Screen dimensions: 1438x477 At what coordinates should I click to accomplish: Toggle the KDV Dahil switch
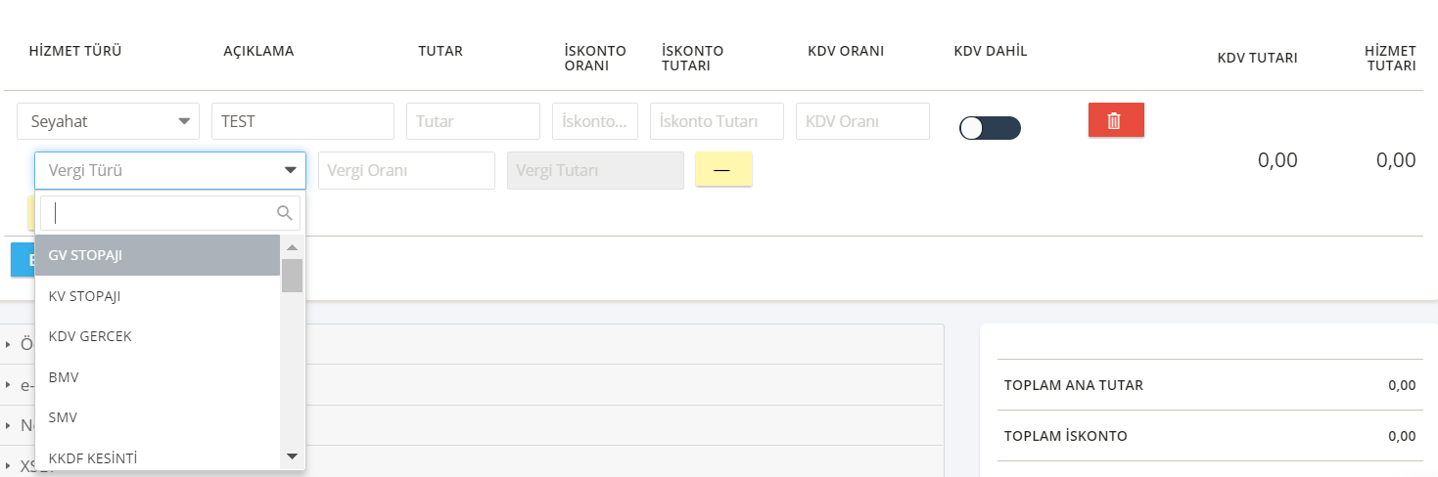pyautogui.click(x=990, y=128)
